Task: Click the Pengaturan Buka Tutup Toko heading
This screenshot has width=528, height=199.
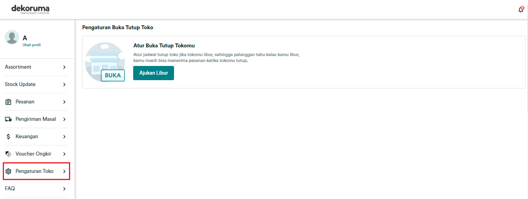Action: click(118, 28)
